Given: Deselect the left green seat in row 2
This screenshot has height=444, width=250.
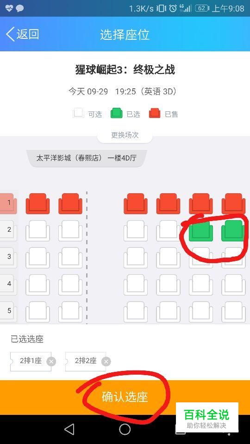Looking at the screenshot, I should click(200, 231).
